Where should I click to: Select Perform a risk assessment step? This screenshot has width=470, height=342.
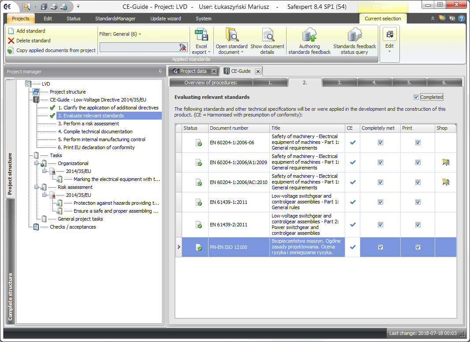pyautogui.click(x=88, y=124)
